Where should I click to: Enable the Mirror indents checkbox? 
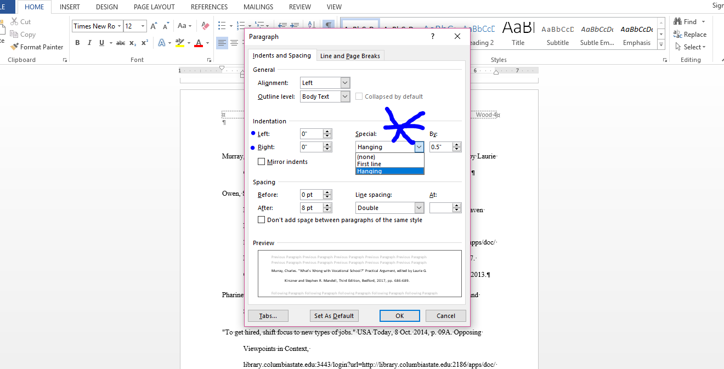[x=262, y=161]
